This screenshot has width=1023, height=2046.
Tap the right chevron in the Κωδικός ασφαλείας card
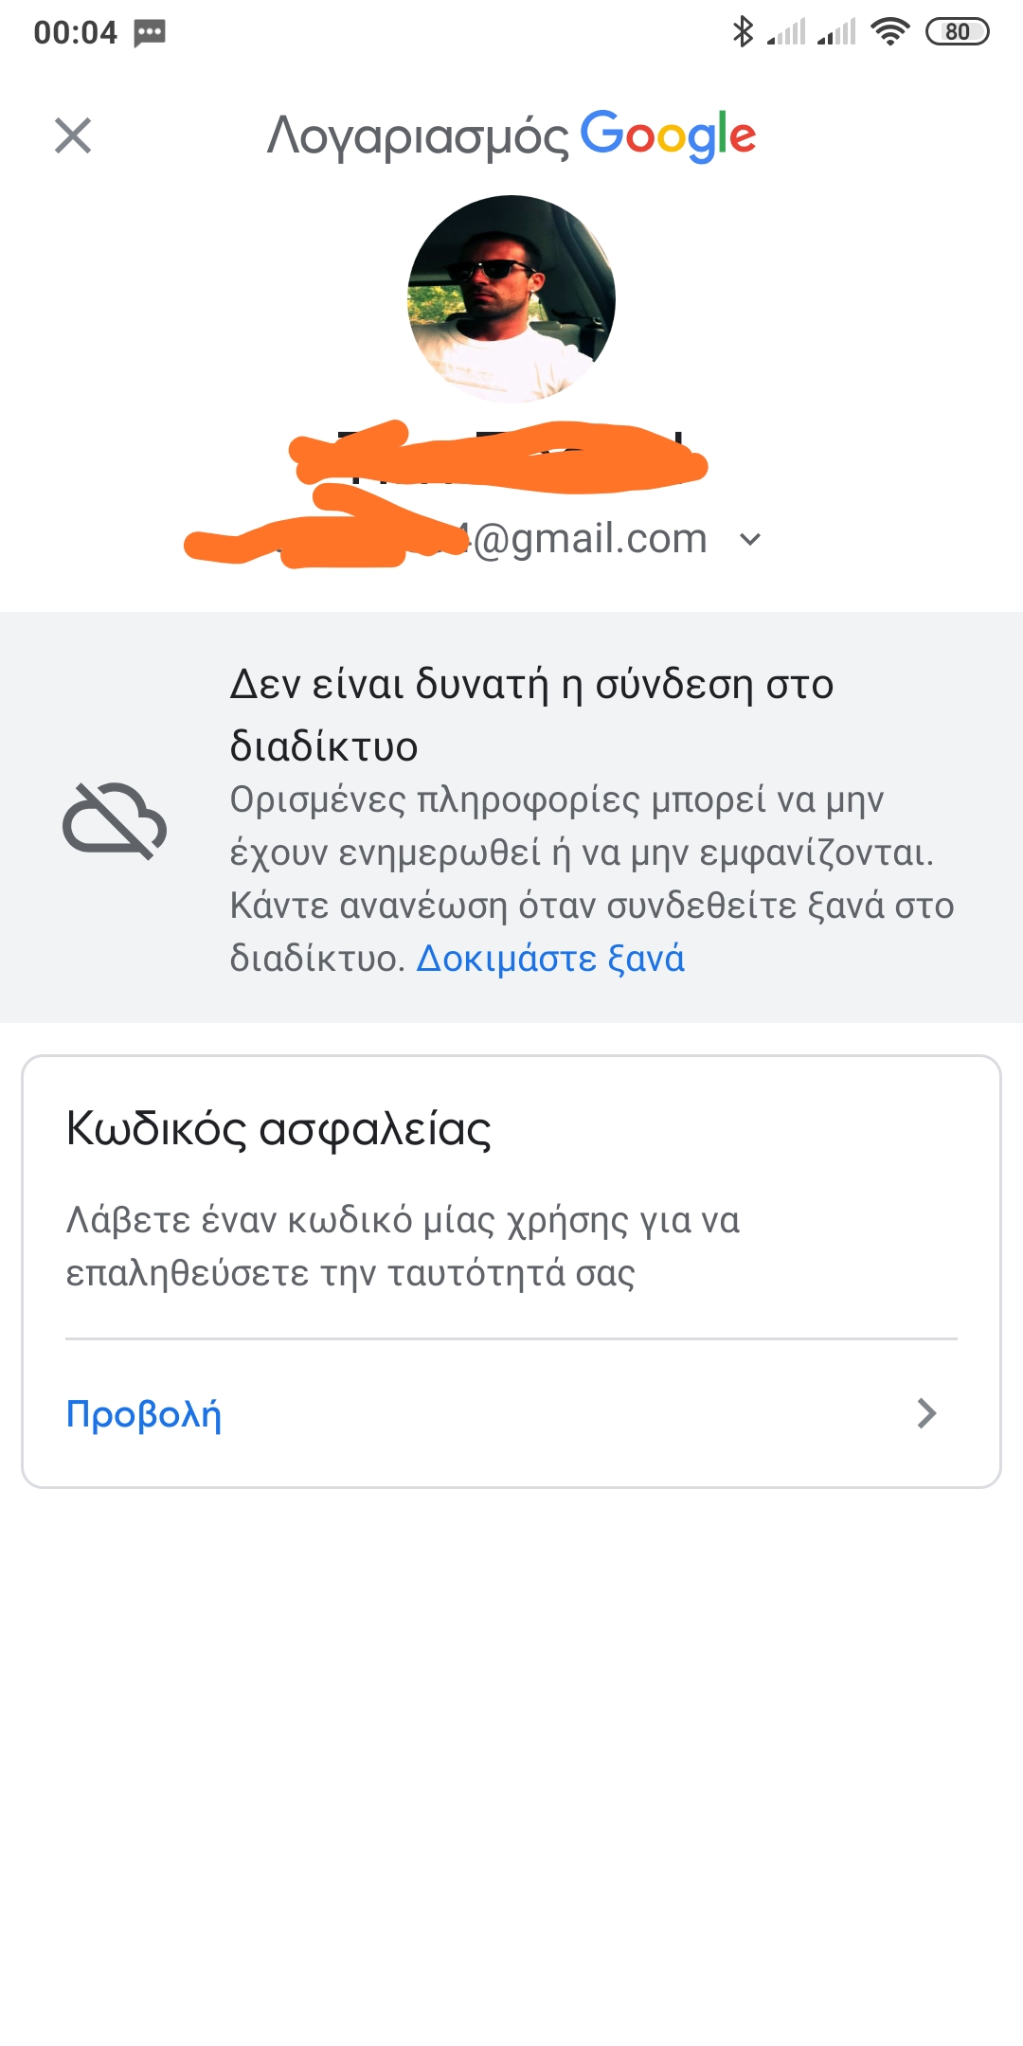pos(926,1413)
